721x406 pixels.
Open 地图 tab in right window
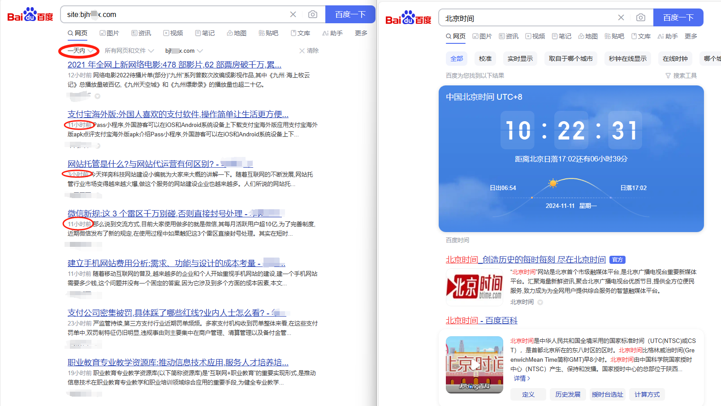tap(588, 36)
